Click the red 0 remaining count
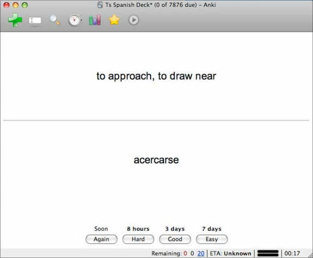 [x=185, y=253]
